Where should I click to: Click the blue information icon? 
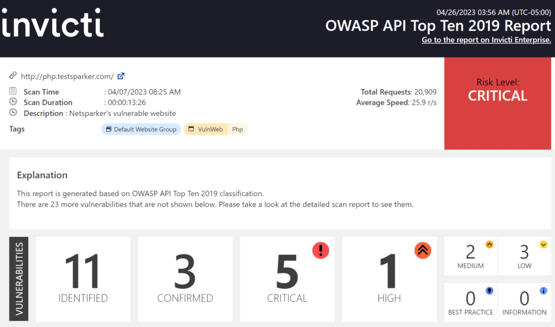point(543,291)
